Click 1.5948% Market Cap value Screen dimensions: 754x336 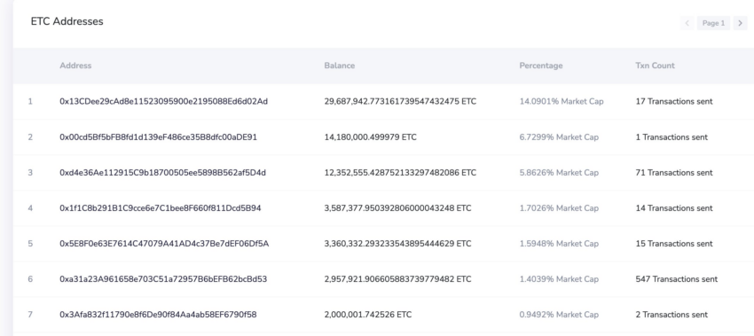click(x=559, y=244)
